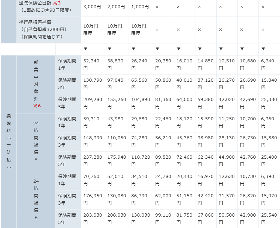
Task: Click the 70,760円 premium cell
Action: (x=93, y=180)
